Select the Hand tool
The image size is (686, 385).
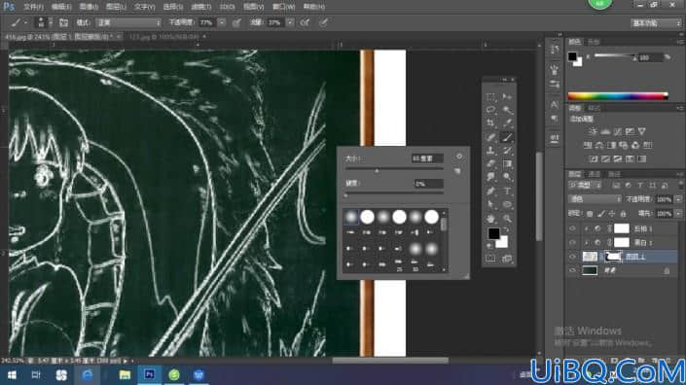click(490, 218)
